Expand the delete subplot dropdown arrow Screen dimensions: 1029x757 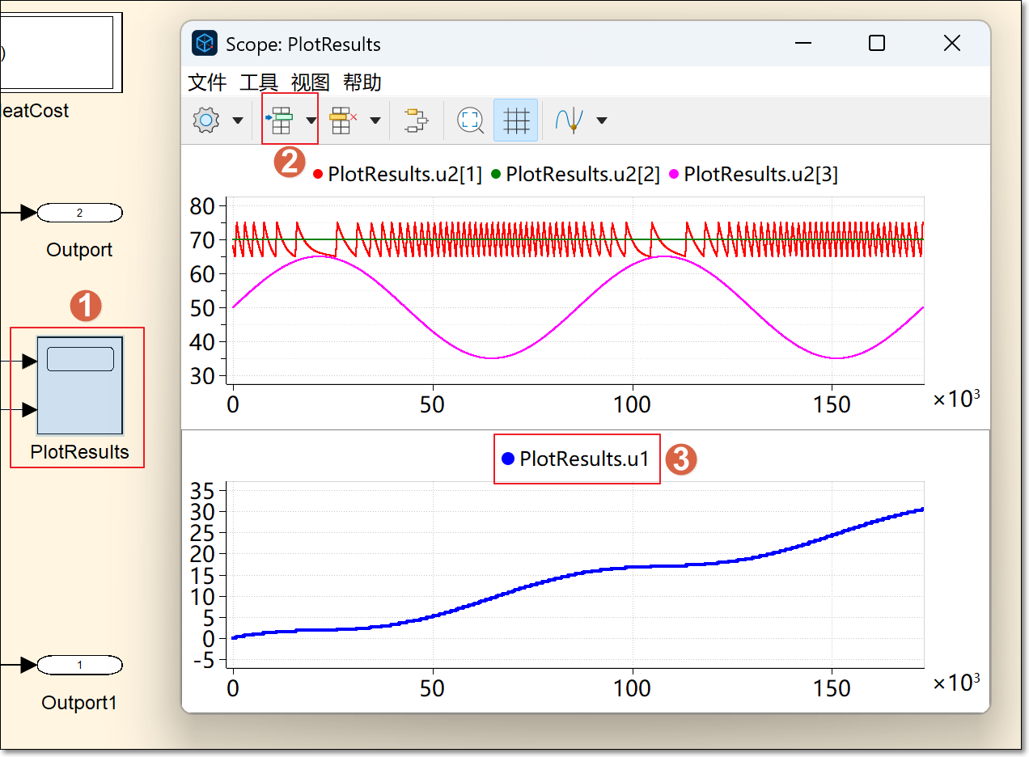tap(375, 121)
